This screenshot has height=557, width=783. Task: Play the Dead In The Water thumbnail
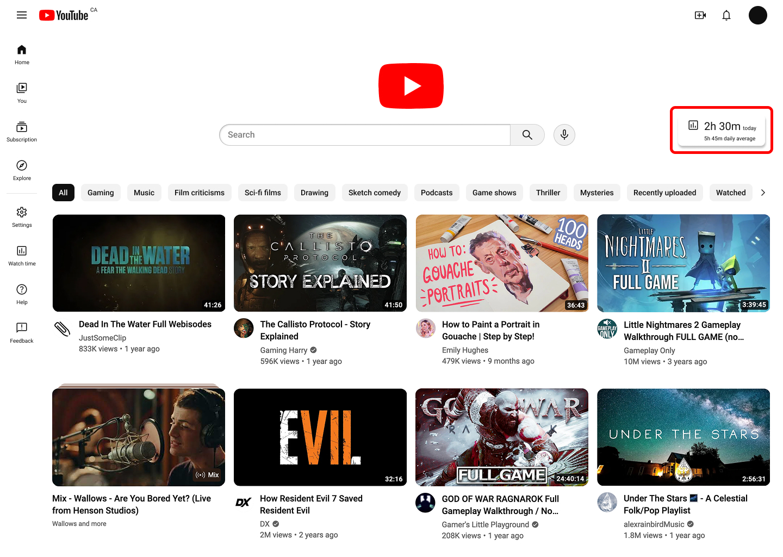tap(139, 263)
